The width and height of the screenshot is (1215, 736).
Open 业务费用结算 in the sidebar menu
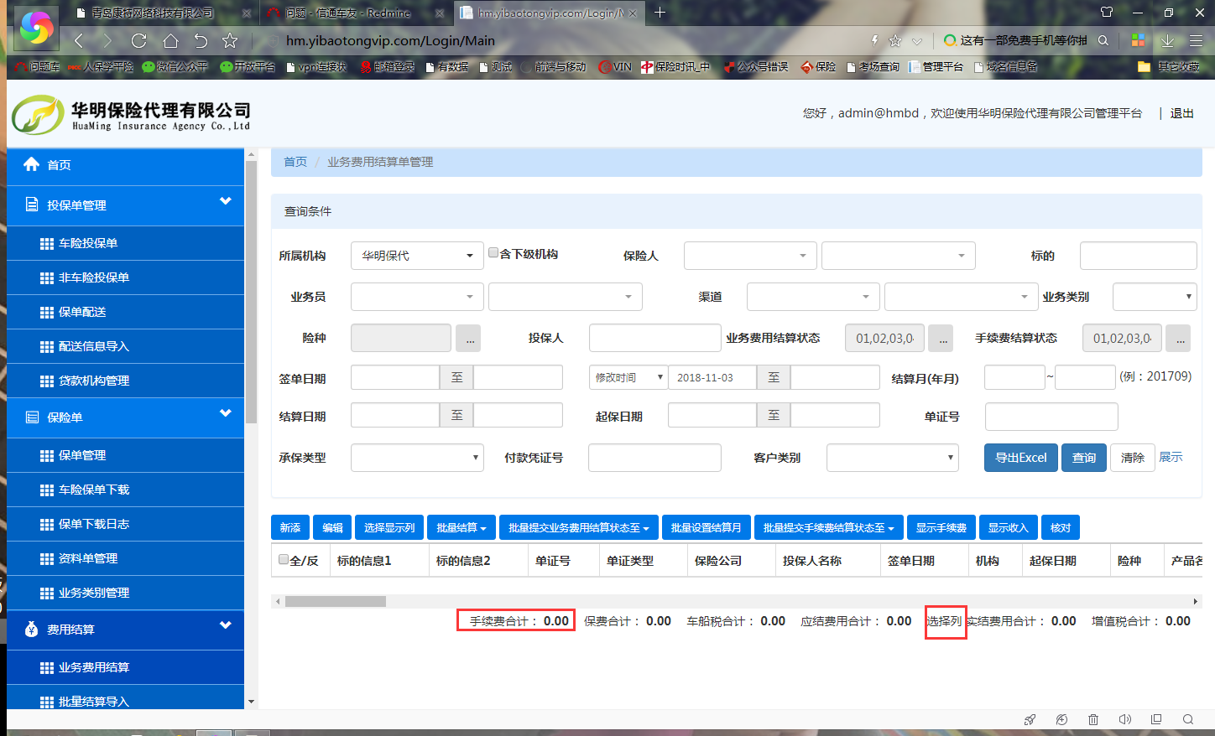pyautogui.click(x=93, y=667)
